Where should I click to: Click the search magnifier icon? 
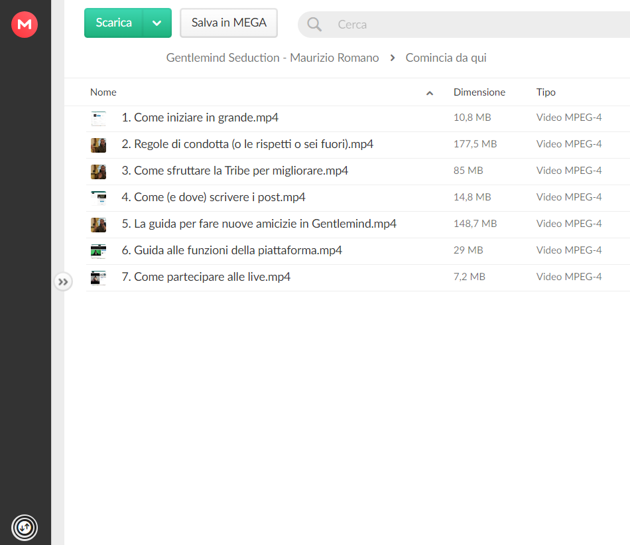point(314,25)
